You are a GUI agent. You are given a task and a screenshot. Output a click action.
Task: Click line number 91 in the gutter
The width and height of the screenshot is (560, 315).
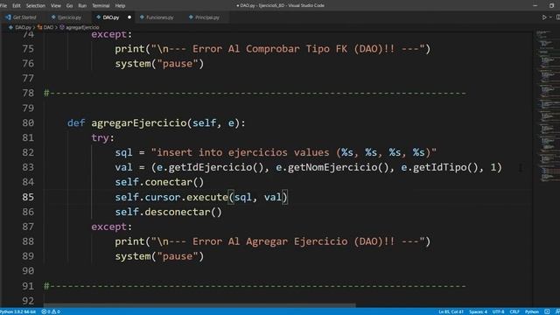[x=28, y=286]
